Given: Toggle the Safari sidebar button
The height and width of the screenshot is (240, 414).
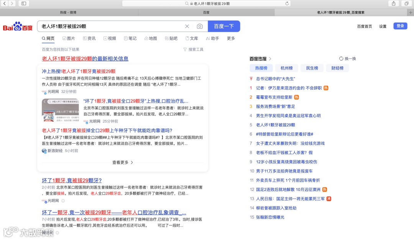Looking at the screenshot, I should point(24,3).
